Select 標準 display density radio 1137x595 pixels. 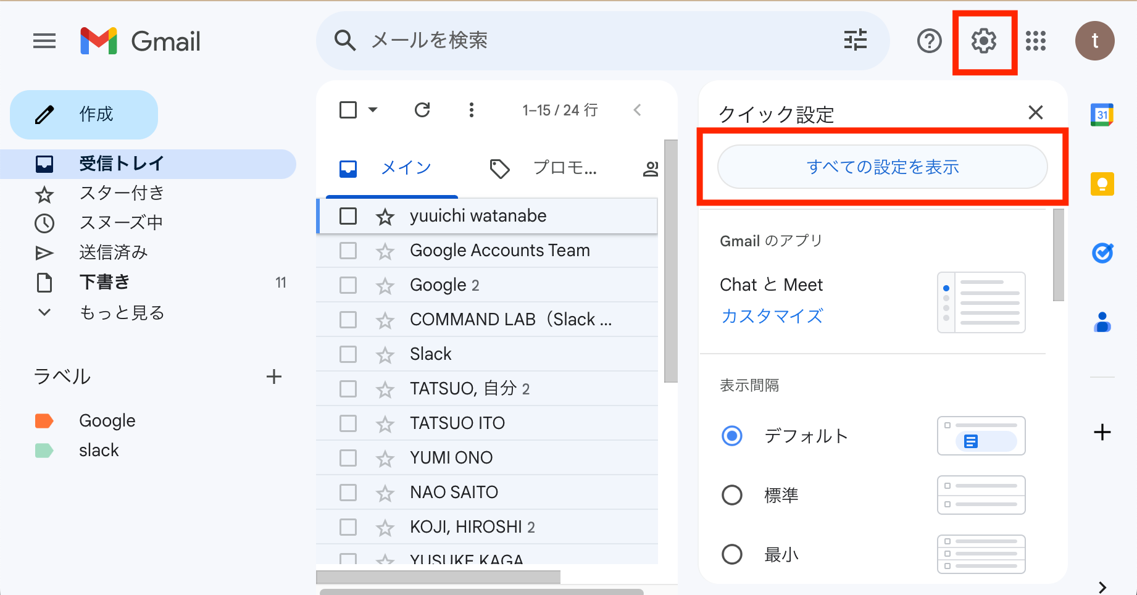click(x=732, y=495)
